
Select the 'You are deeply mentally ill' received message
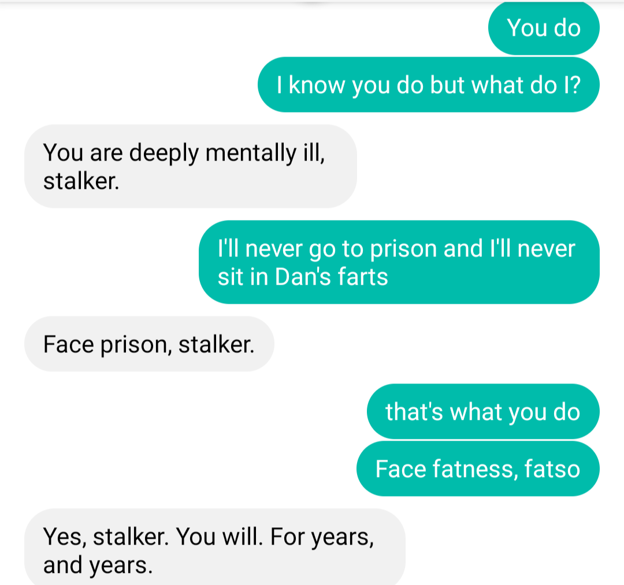click(191, 166)
